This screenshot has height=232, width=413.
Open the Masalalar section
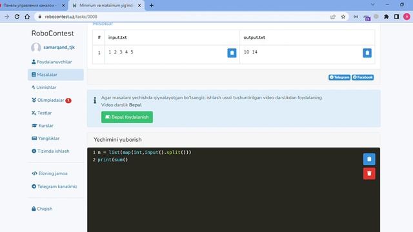coord(55,75)
